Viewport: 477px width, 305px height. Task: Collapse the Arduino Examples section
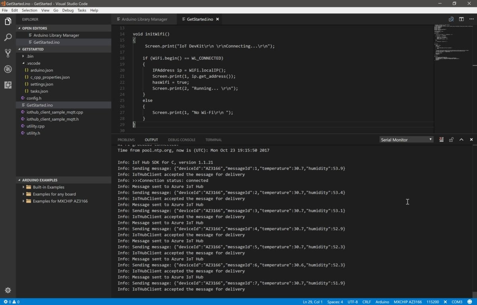[x=64, y=180]
